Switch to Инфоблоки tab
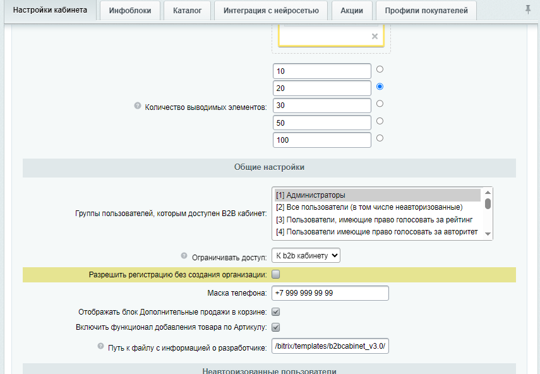This screenshot has width=540, height=374. (130, 11)
